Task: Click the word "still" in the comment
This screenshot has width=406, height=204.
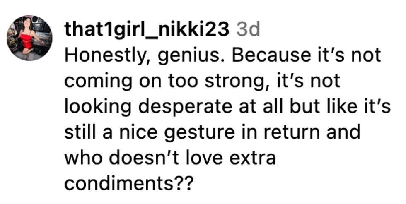Action: click(x=77, y=132)
